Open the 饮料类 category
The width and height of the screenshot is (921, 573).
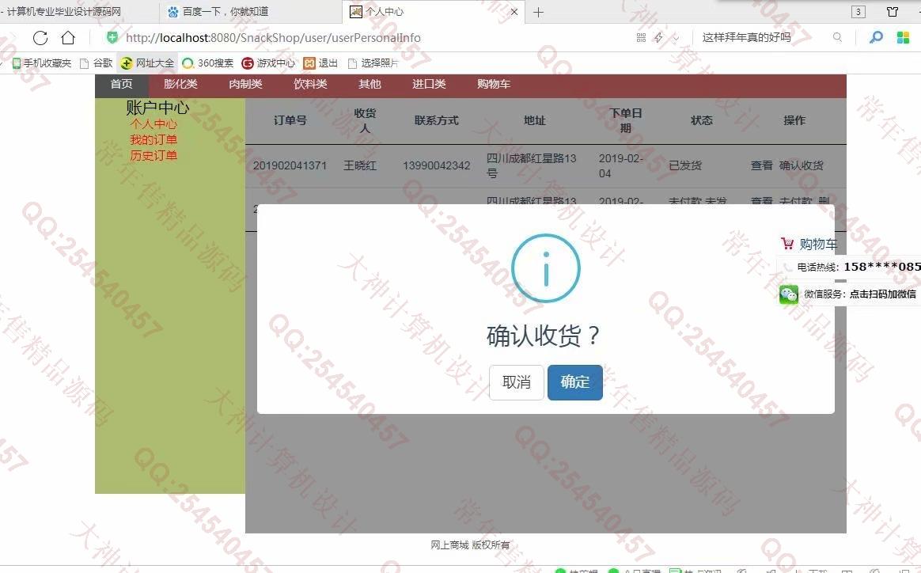pos(310,84)
